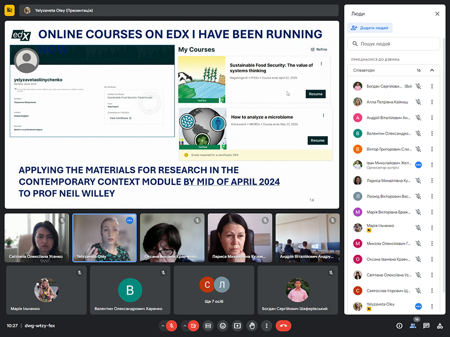Open menu dots for Sustainable Food Security course
Image resolution: width=450 pixels, height=337 pixels.
(321, 63)
